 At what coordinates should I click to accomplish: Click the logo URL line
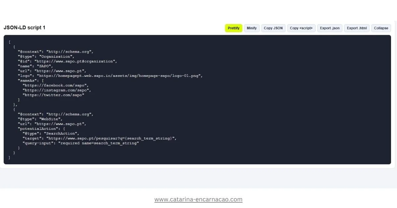point(110,76)
